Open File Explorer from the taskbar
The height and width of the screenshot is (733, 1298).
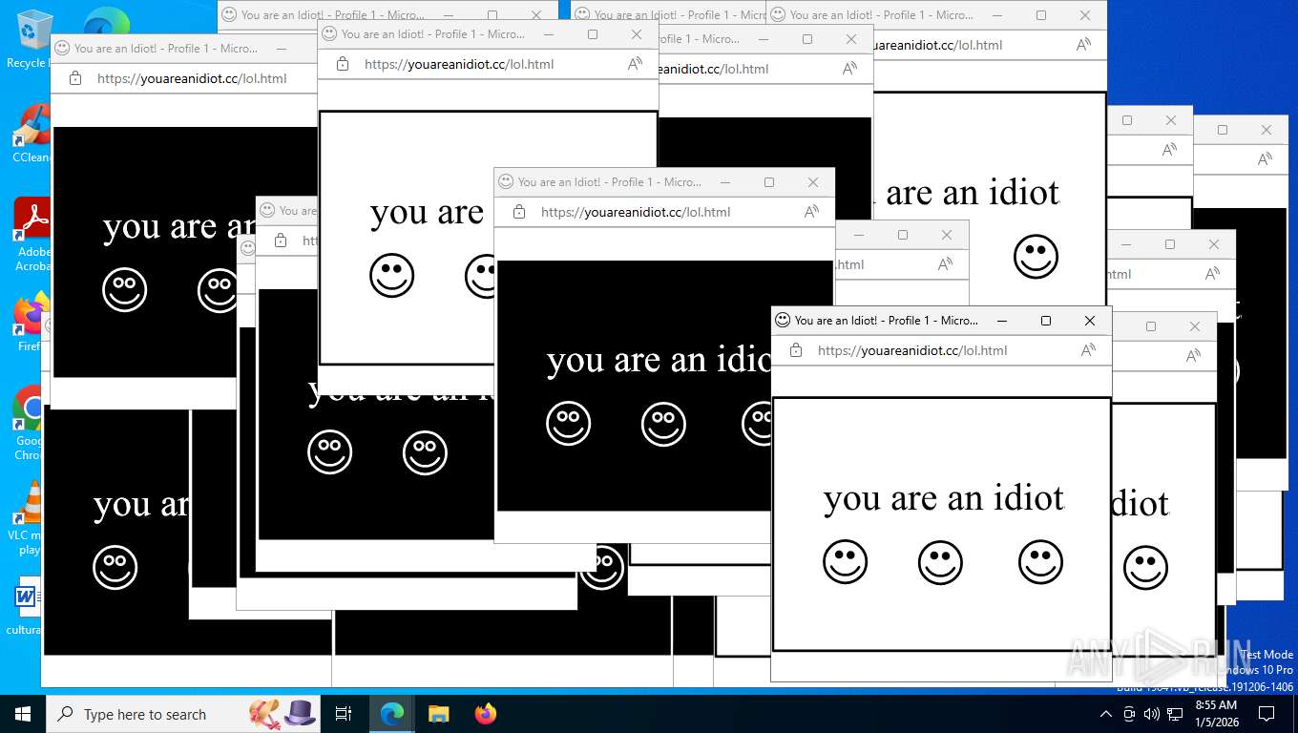[x=438, y=714]
